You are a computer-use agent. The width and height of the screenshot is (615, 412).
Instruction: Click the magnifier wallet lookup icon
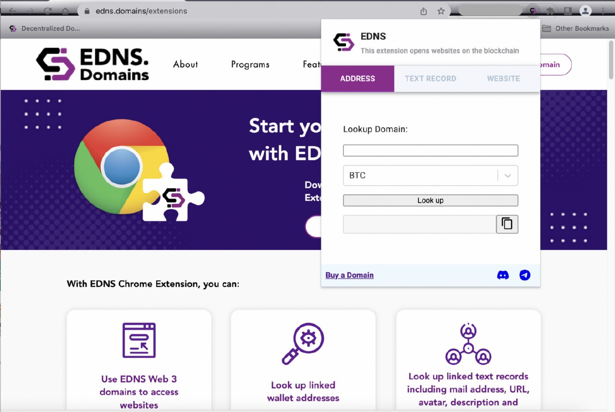[x=303, y=343]
